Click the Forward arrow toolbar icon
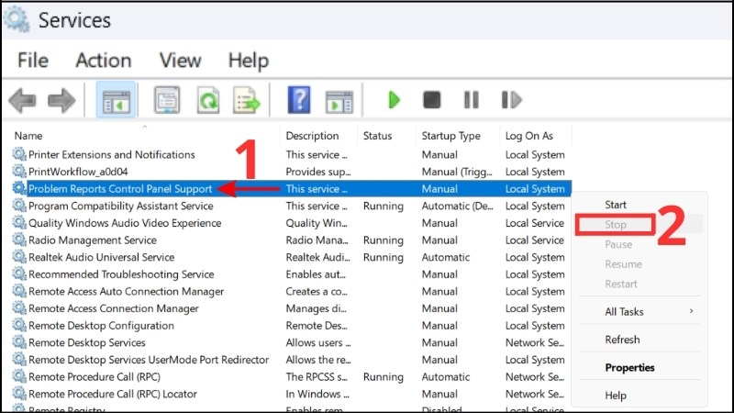This screenshot has width=734, height=413. [61, 100]
